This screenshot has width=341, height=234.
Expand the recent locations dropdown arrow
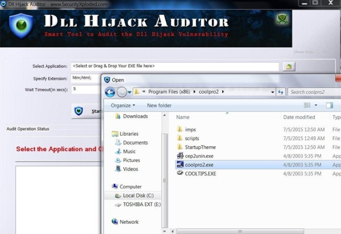pyautogui.click(x=130, y=92)
